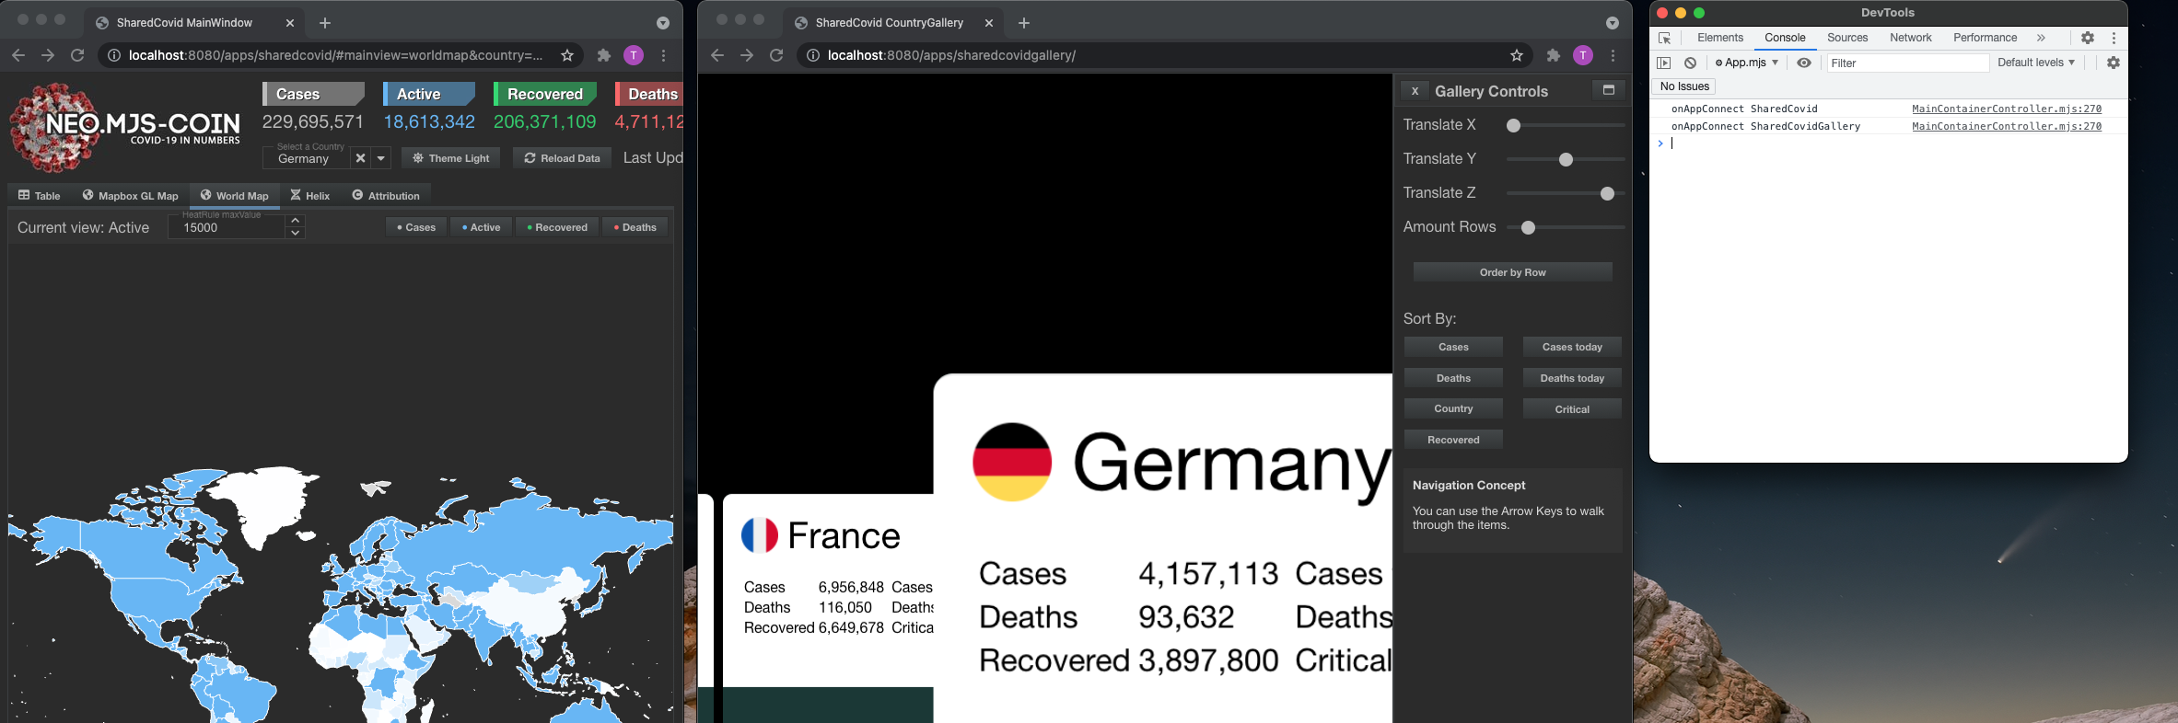This screenshot has height=723, width=2178.
Task: Open the Default levels dropdown
Action: point(2036,63)
